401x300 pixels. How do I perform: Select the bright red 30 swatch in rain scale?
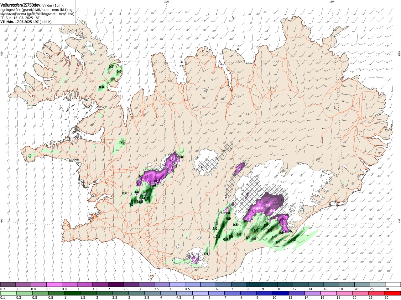click(393, 293)
